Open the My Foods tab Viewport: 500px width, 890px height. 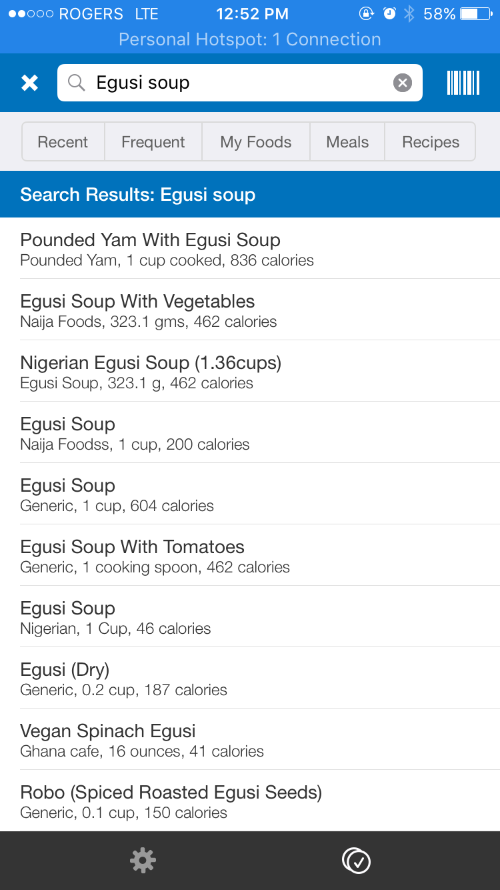tap(256, 141)
